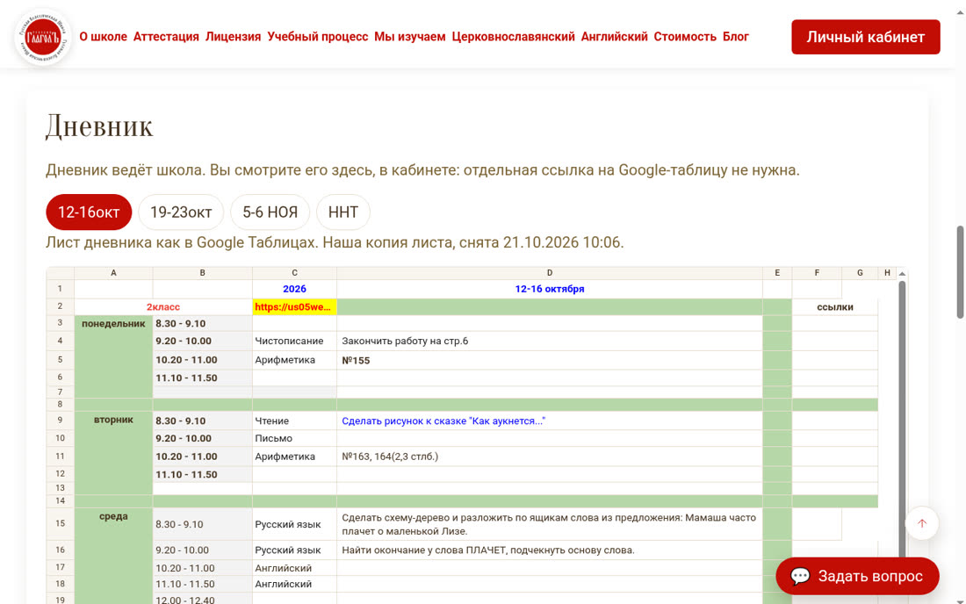Open the Мы изучаем menu item
Image resolution: width=966 pixels, height=604 pixels.
point(410,37)
